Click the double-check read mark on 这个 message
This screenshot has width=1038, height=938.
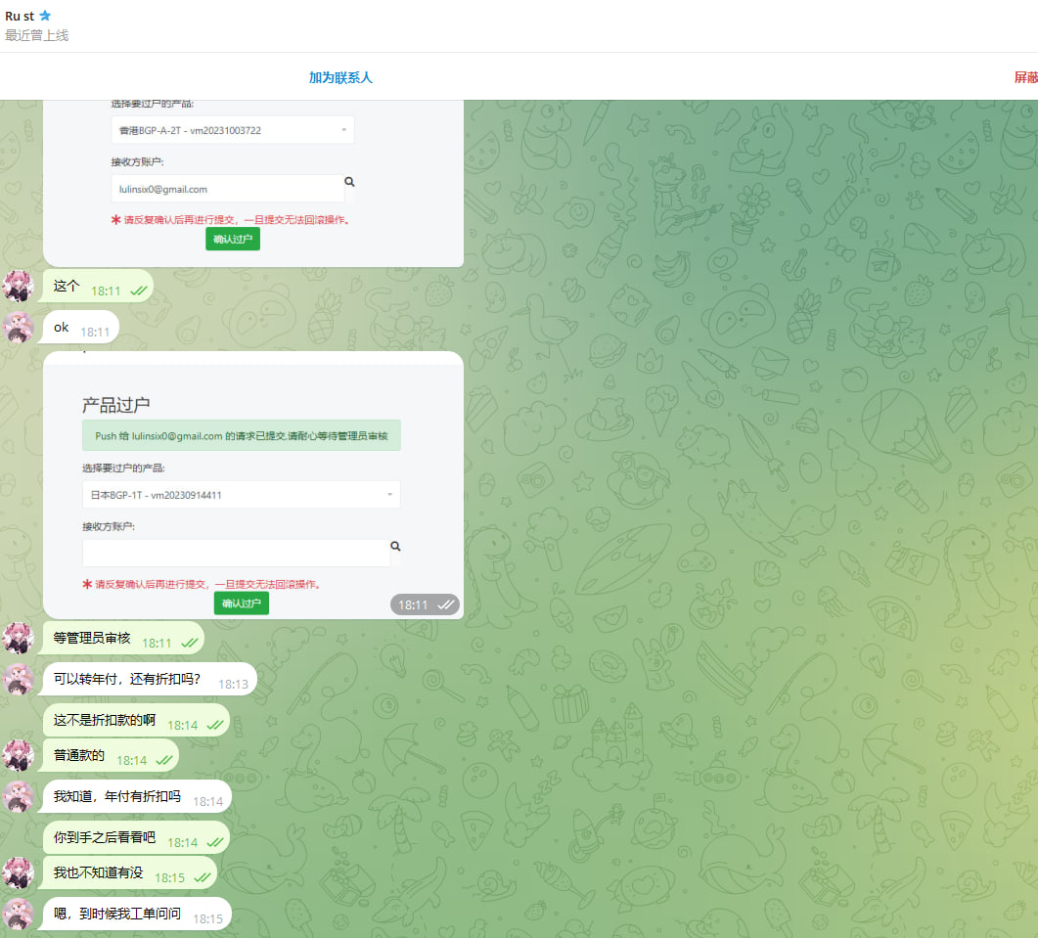(x=138, y=290)
